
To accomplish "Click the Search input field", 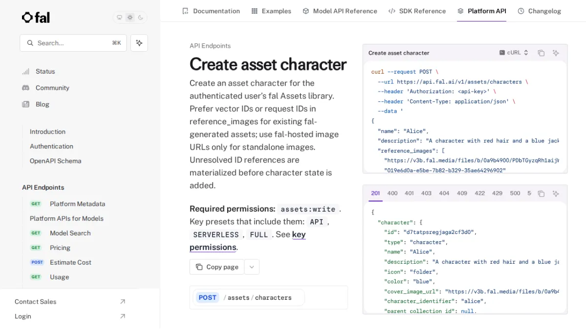I will pos(73,43).
